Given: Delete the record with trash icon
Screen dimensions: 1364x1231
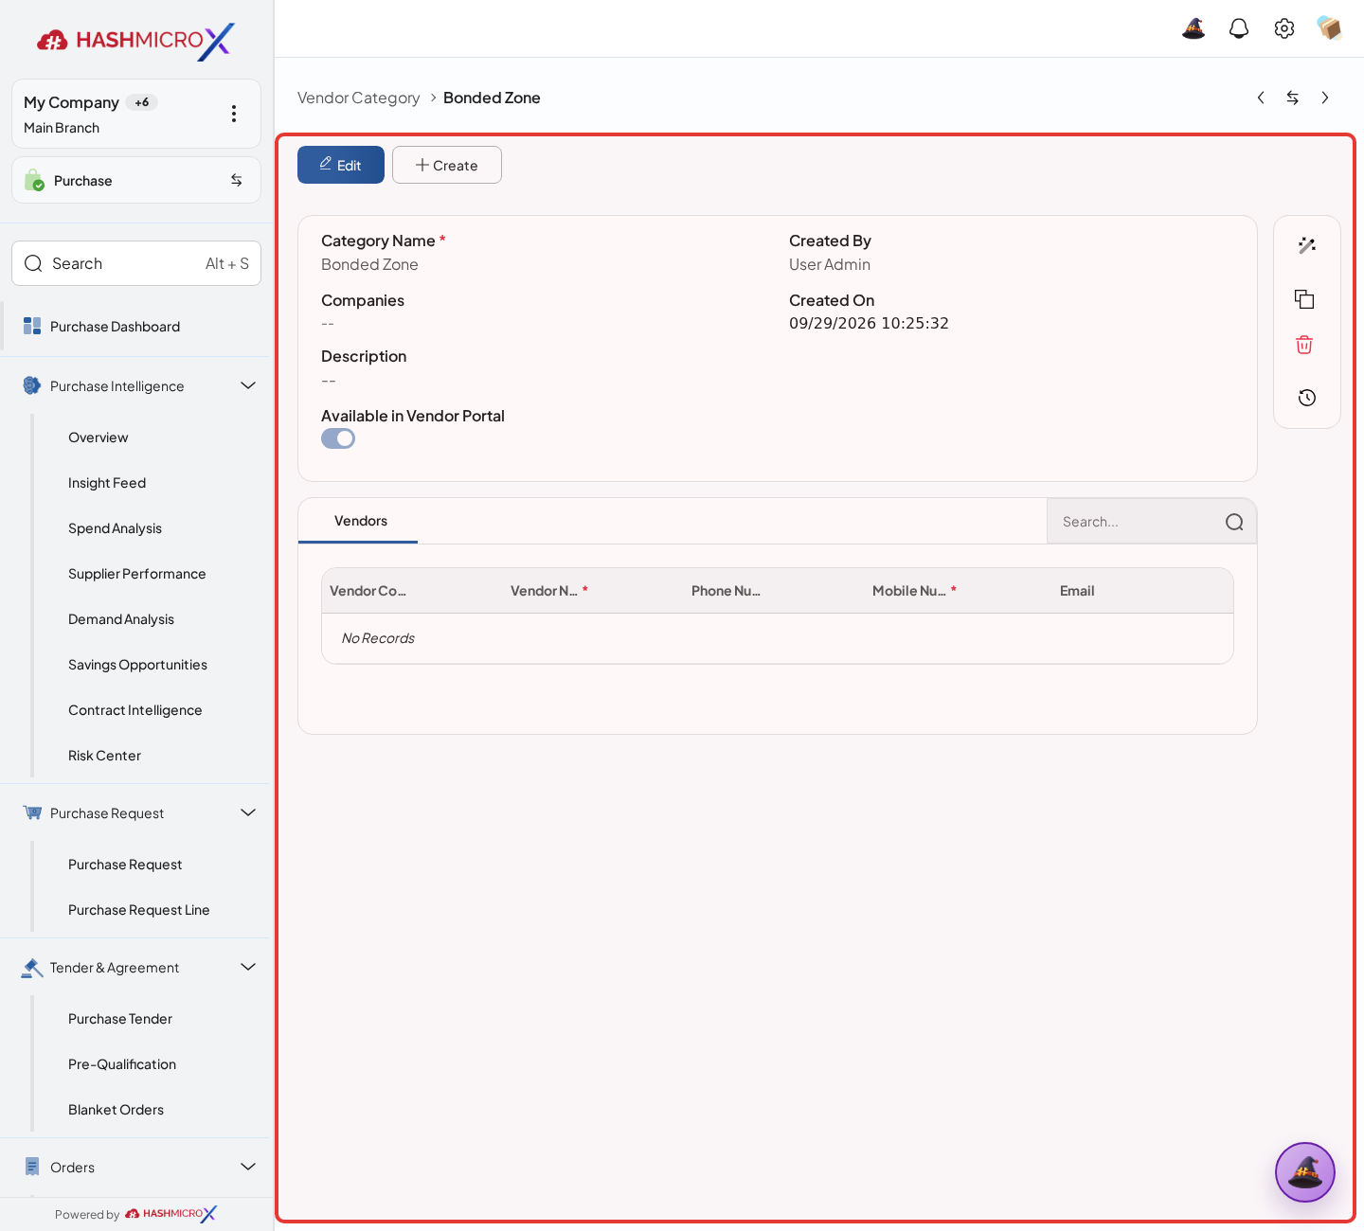Looking at the screenshot, I should pos(1305,345).
